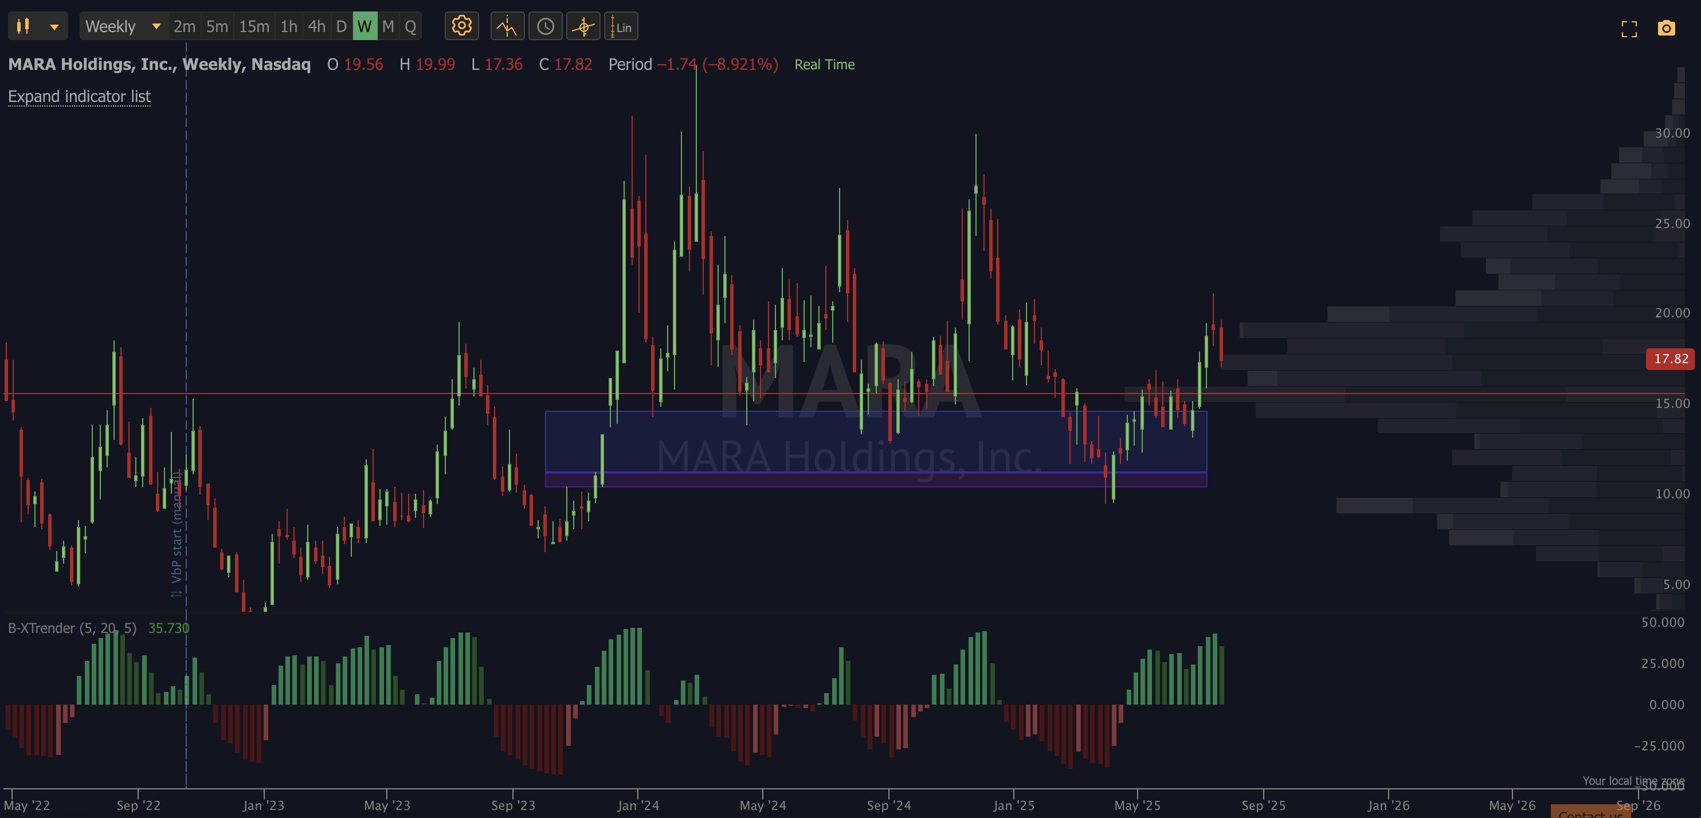Viewport: 1701px width, 818px height.
Task: Select the 4h timeframe tab
Action: coord(317,26)
